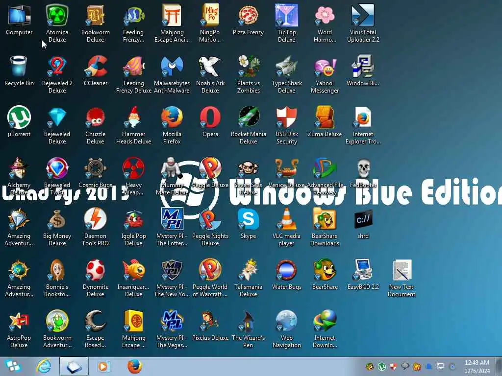Click the EasyBCD 2.2 icon
The width and height of the screenshot is (502, 376).
pyautogui.click(x=363, y=274)
